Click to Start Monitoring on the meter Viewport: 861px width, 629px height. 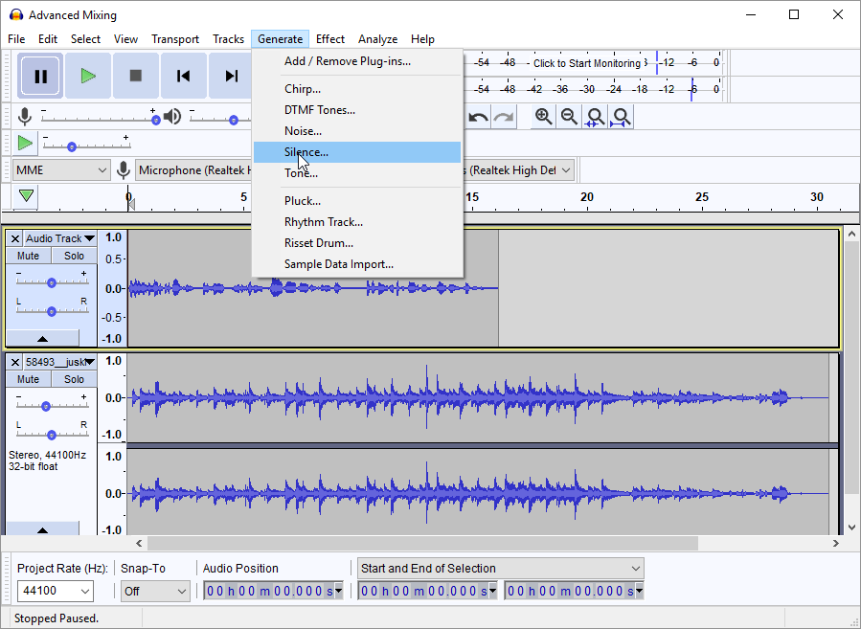pos(586,63)
